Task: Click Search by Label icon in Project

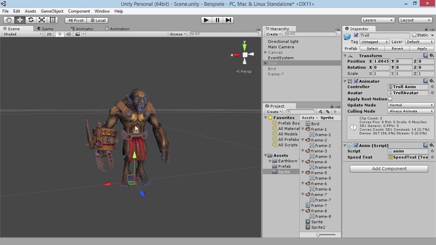Action: pos(328,112)
